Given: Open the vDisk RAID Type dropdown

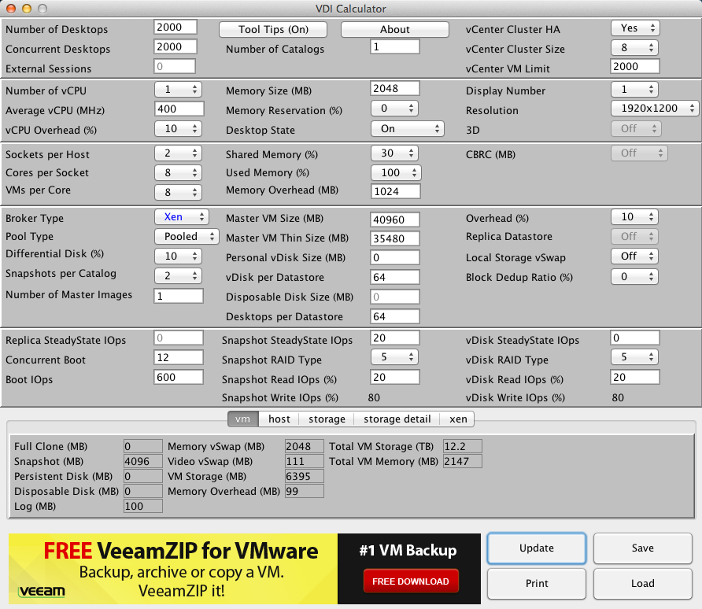Looking at the screenshot, I should click(635, 357).
